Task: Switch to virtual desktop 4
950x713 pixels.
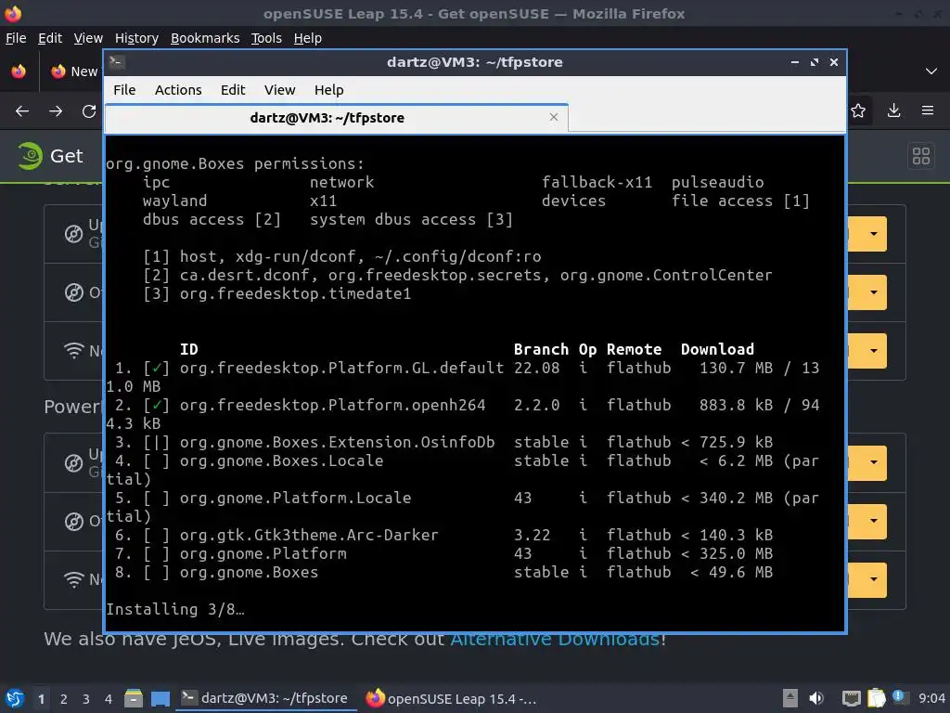Action: click(x=109, y=699)
